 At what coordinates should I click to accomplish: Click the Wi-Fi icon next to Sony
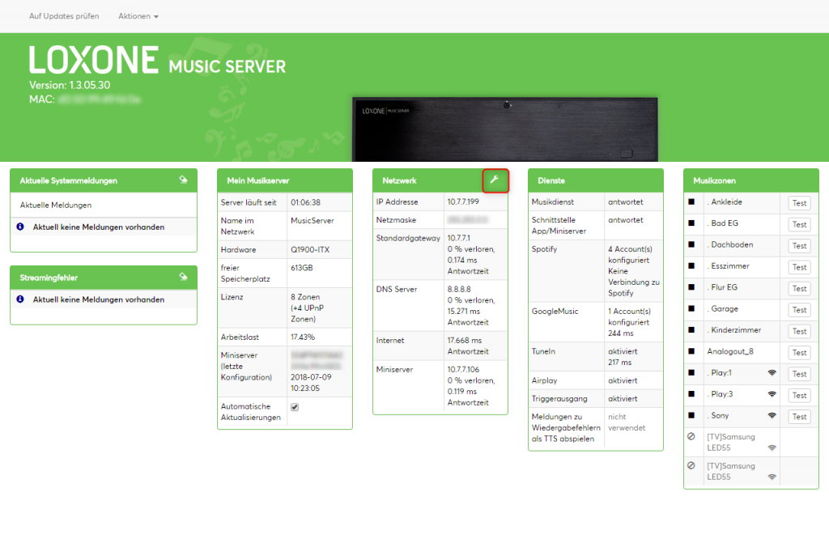coord(772,416)
